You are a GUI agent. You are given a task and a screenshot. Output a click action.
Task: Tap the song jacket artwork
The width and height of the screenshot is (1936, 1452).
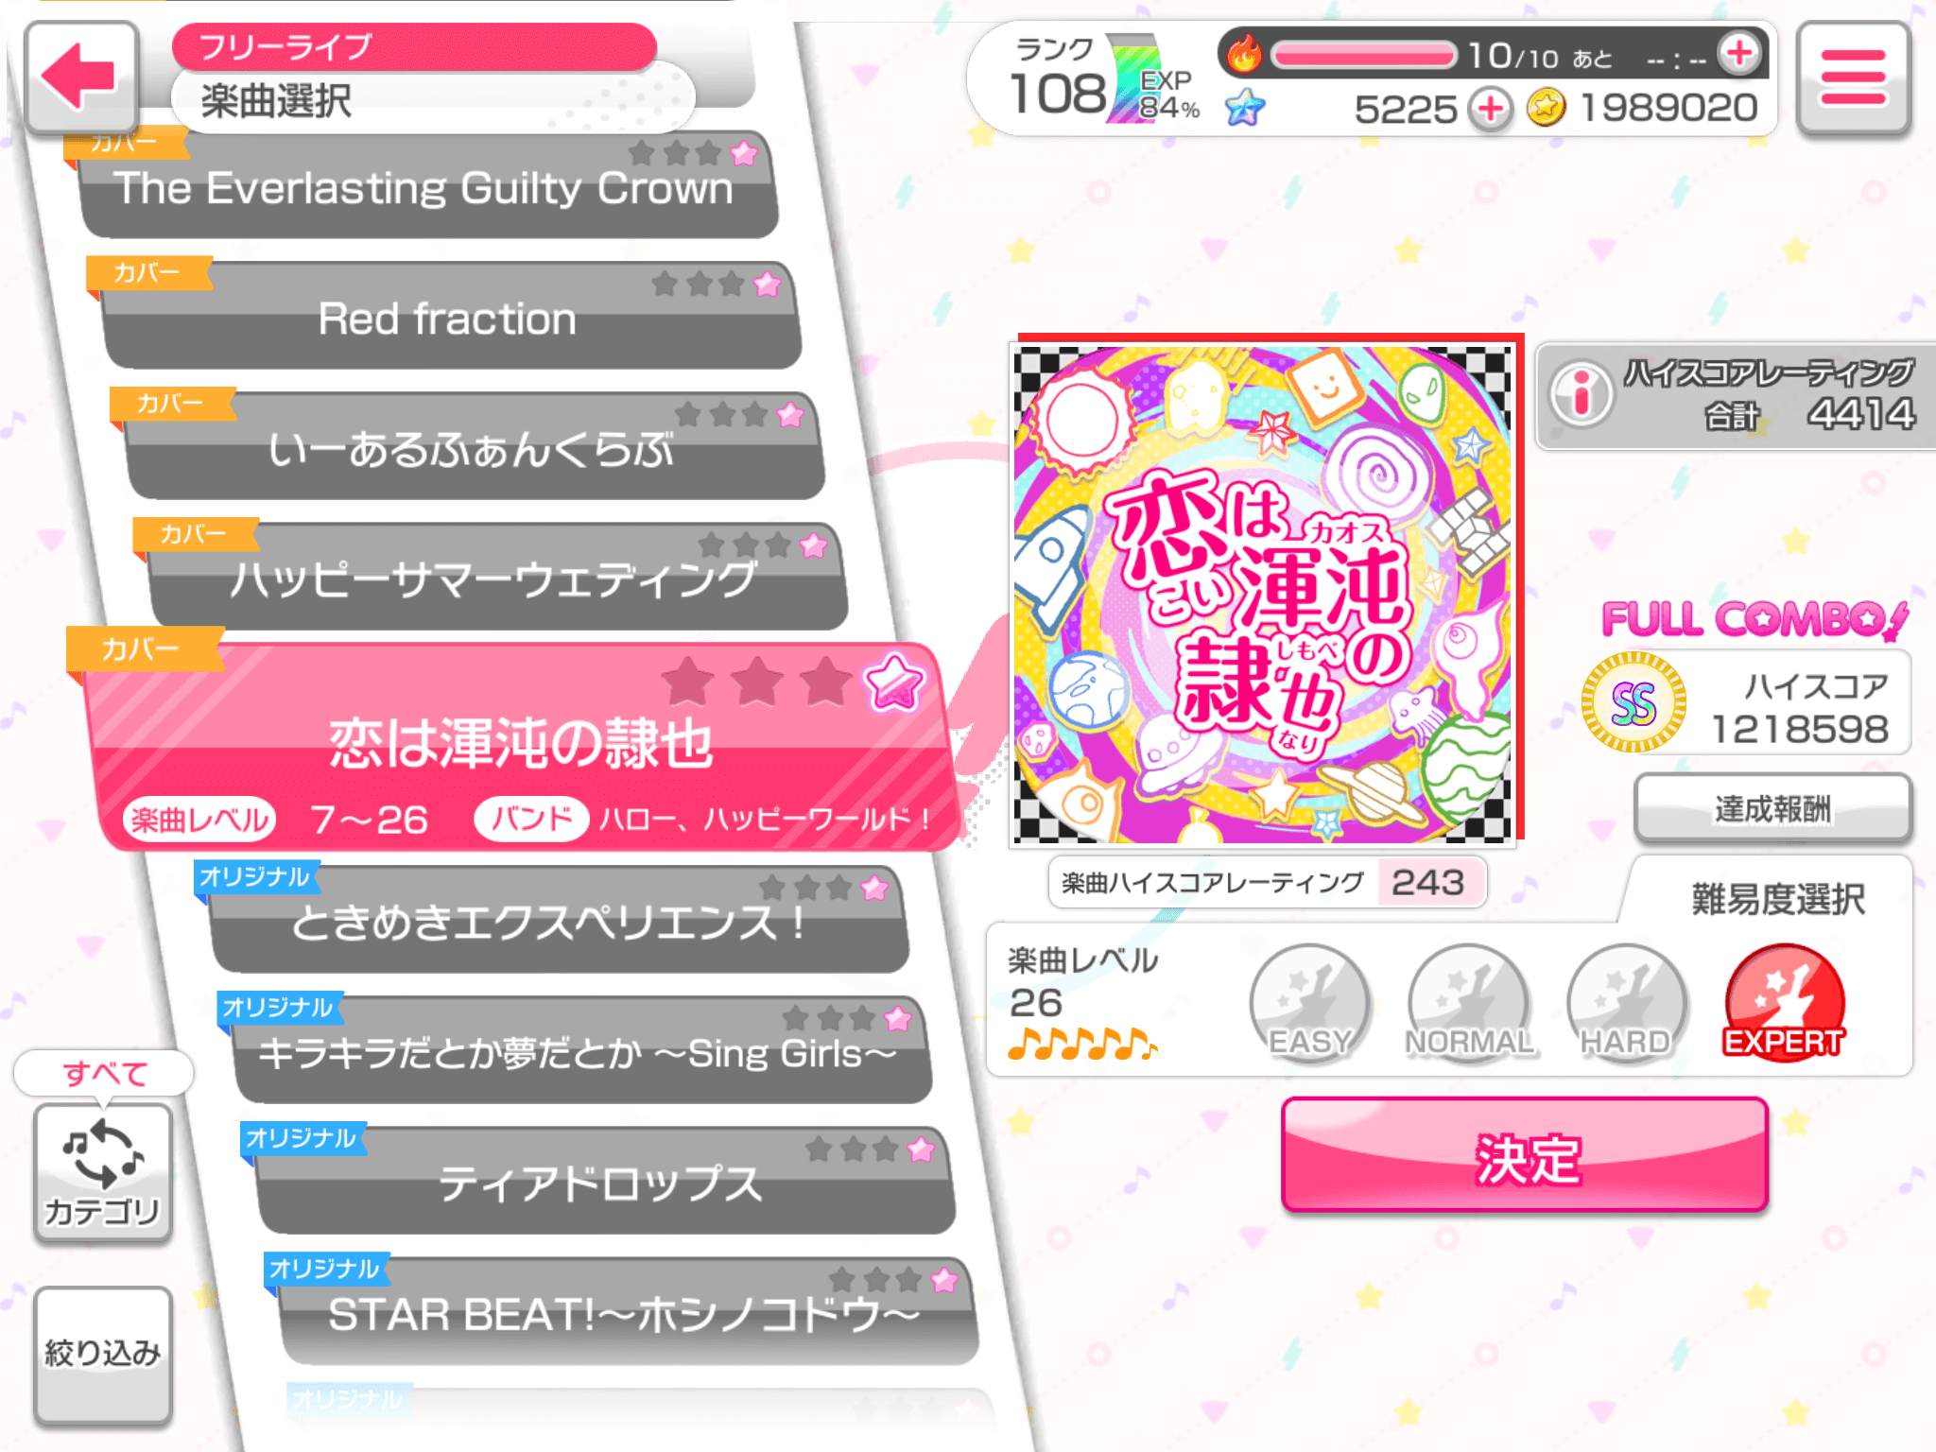tap(1263, 595)
